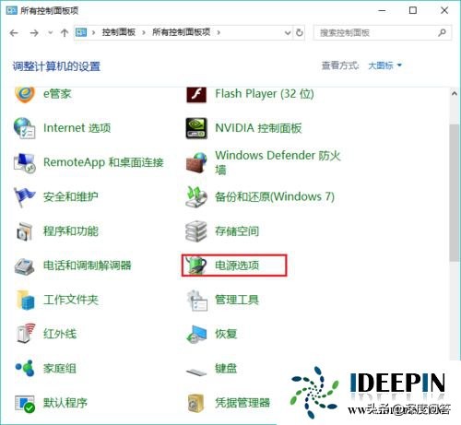Open the 存储空间 link
The image size is (461, 425).
[x=237, y=231]
